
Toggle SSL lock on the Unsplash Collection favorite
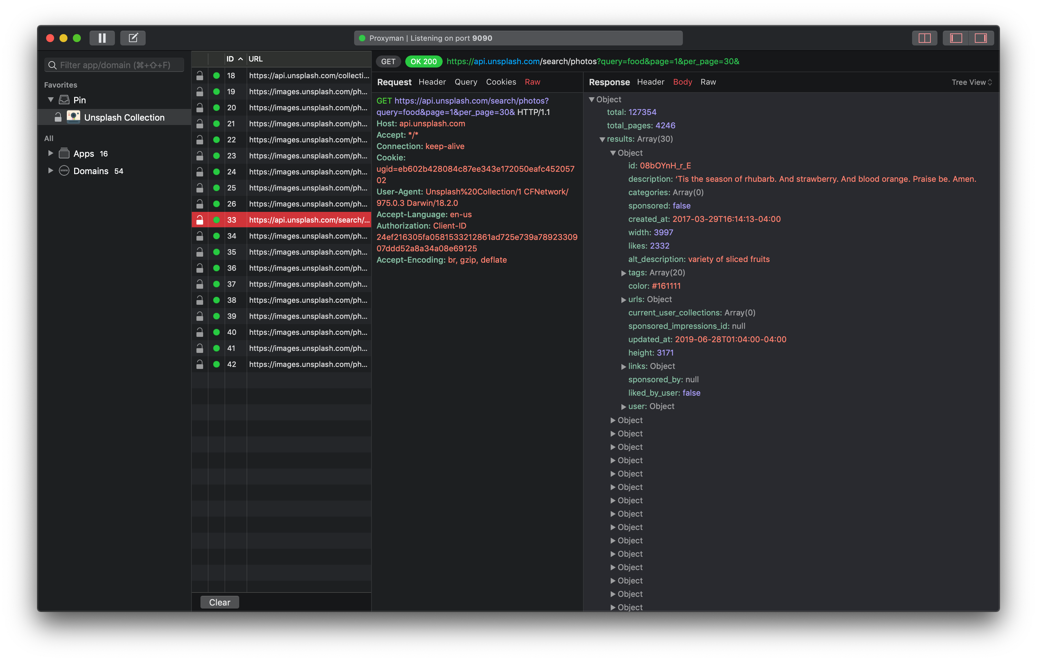point(58,117)
